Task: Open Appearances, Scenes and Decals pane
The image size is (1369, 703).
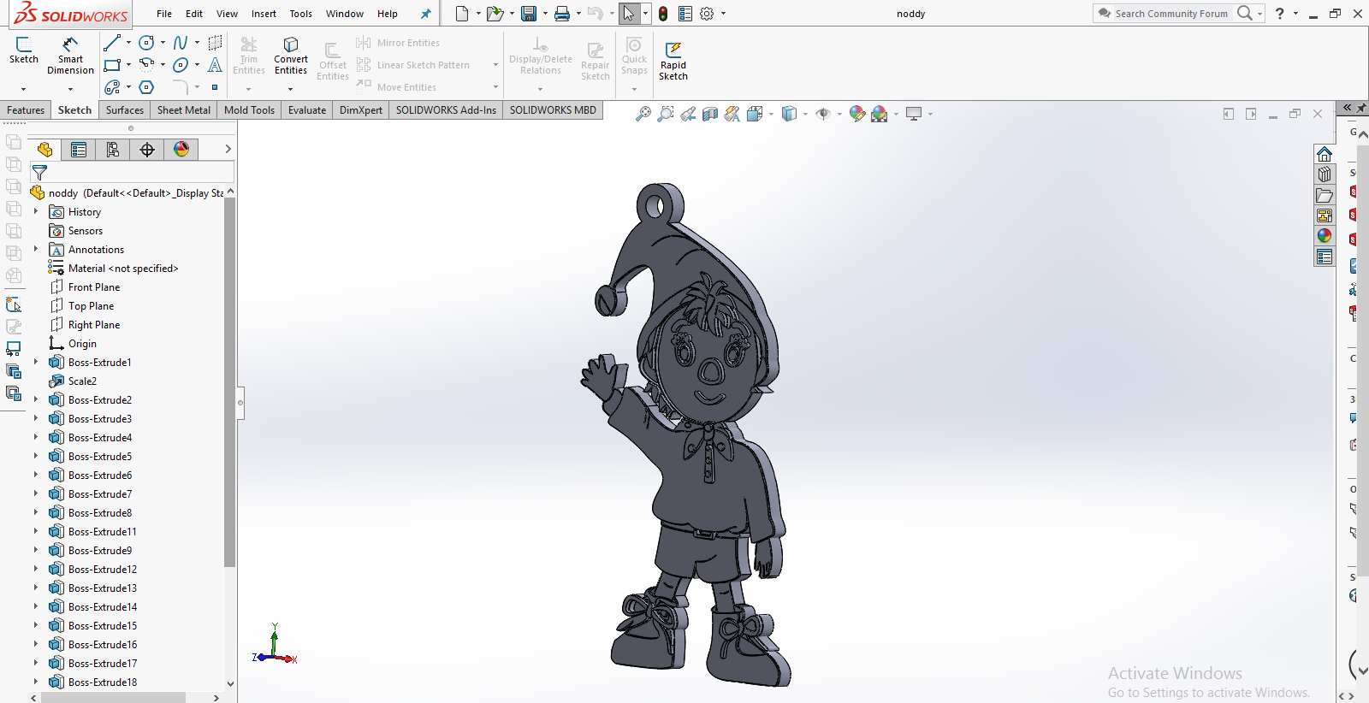Action: tap(1325, 236)
